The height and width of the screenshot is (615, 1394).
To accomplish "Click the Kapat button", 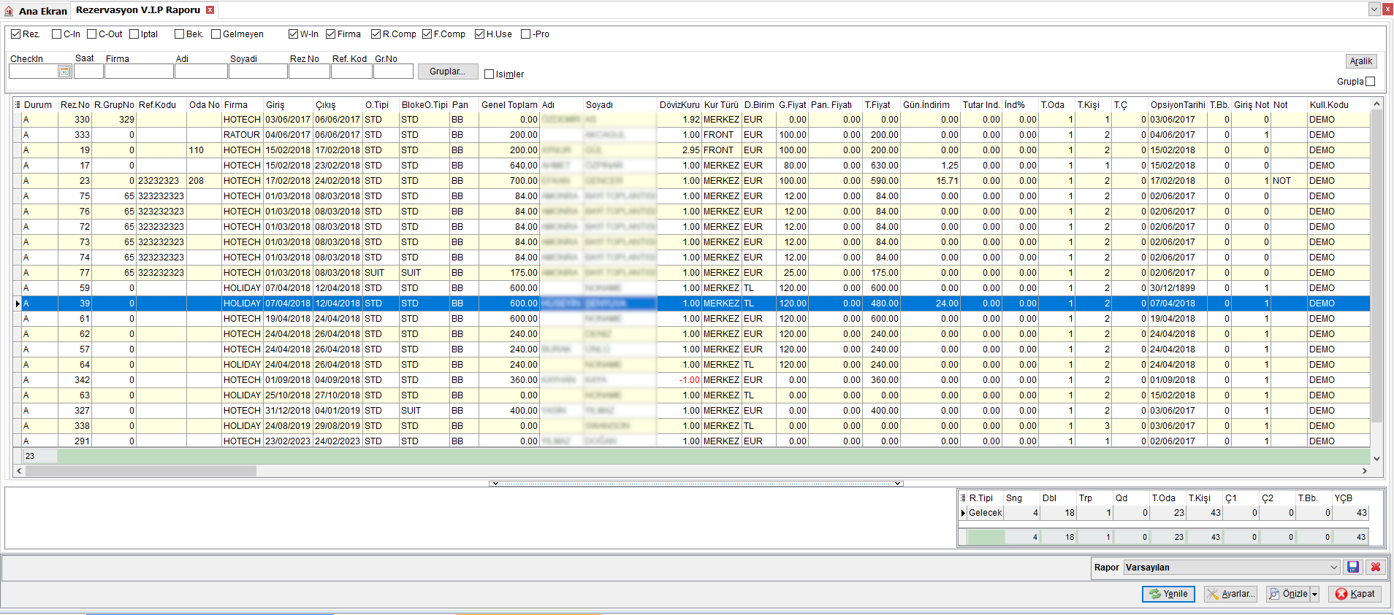I will tap(1355, 594).
